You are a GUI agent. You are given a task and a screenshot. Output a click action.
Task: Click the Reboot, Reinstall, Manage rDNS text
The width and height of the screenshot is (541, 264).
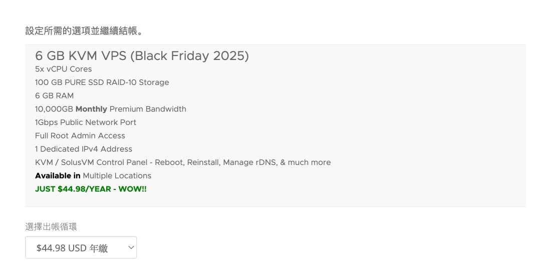coord(224,162)
